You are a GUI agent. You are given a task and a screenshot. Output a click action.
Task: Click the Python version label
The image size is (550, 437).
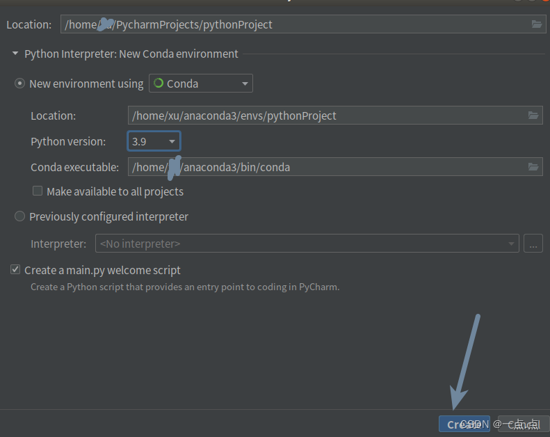(68, 141)
